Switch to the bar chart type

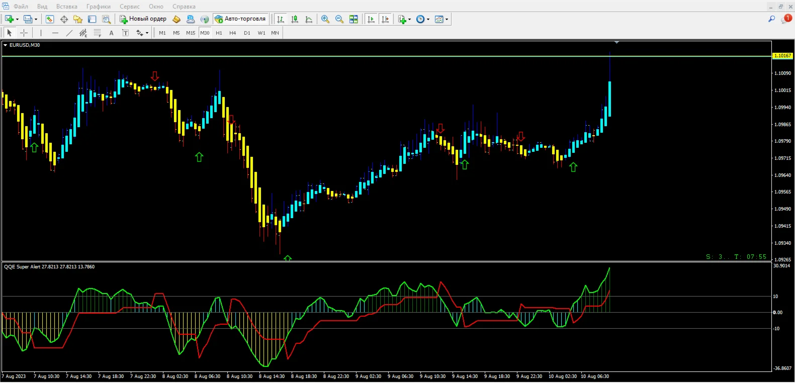281,19
